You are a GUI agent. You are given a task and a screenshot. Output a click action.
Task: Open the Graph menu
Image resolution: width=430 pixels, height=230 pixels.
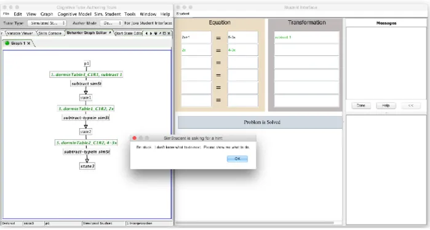pyautogui.click(x=47, y=14)
